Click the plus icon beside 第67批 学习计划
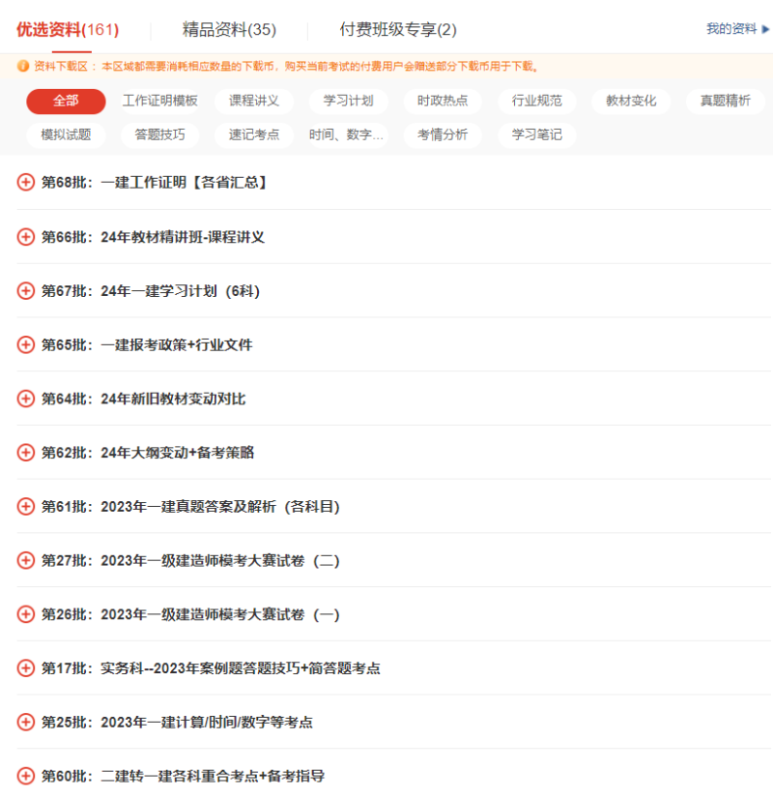This screenshot has width=773, height=800. tap(25, 290)
